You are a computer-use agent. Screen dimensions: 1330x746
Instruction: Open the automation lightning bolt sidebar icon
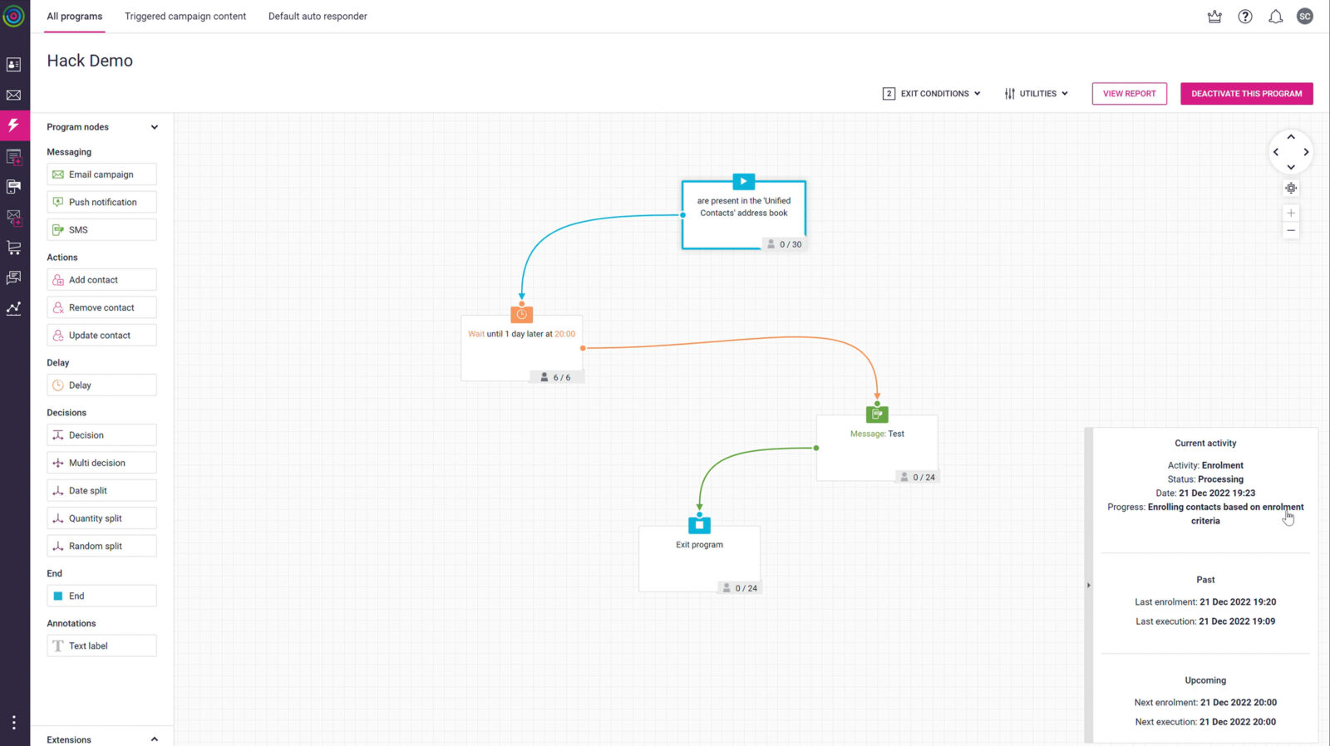coord(14,125)
